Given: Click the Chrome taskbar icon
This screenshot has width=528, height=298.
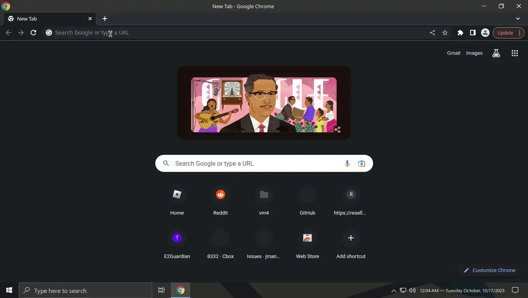Looking at the screenshot, I should point(181,290).
